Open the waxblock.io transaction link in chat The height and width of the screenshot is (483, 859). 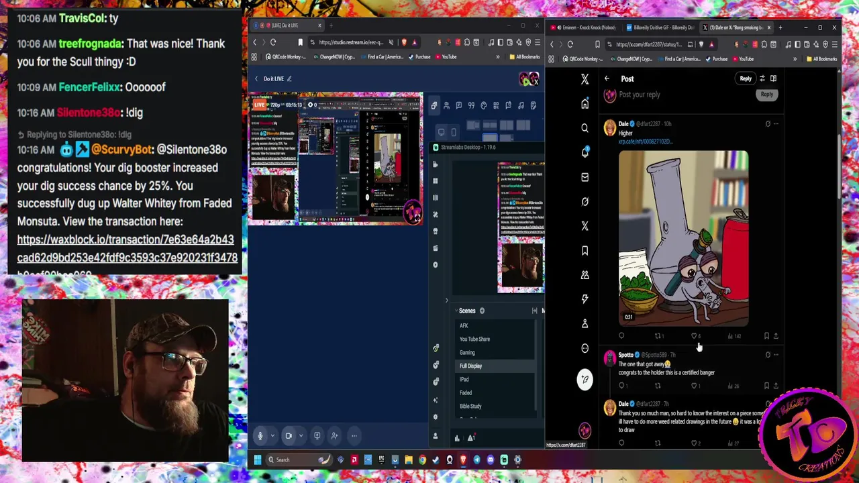[127, 248]
